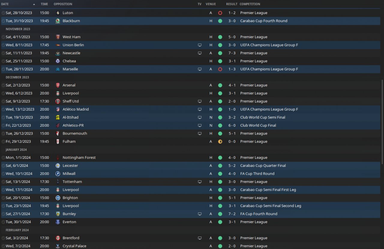This screenshot has height=249, width=384.
Task: Sort by the Opposition column header
Action: click(63, 4)
